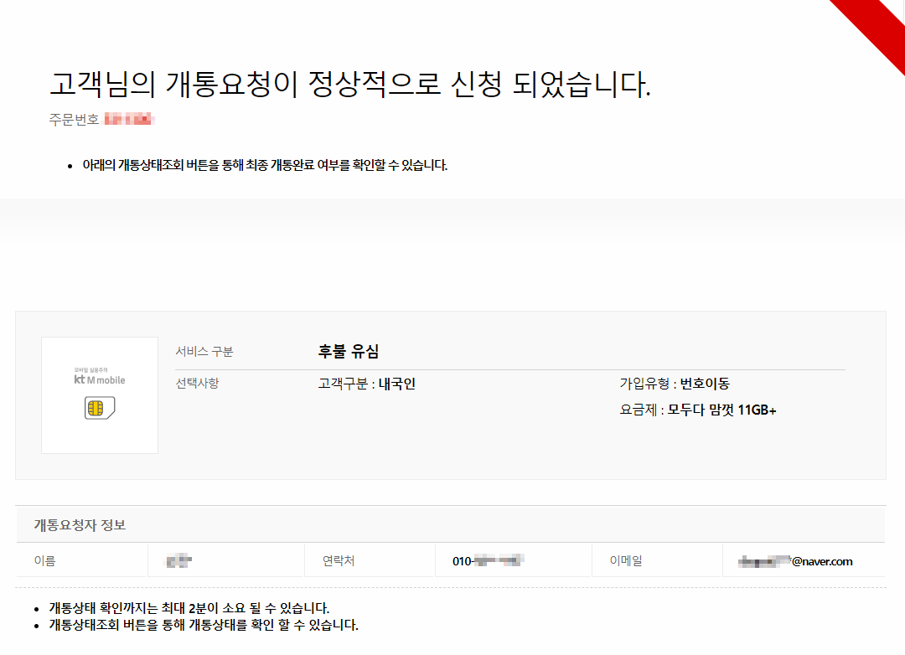Click the note '개통상태 확인까지는 최대 2분이 소요 될 수 있습니다.'

pos(189,608)
